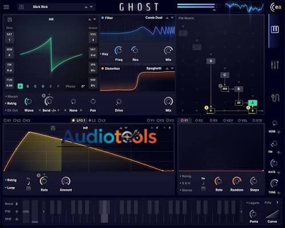Screen dimensions: 285x228
Task: Click the Poly voice count value
Action: [277, 203]
